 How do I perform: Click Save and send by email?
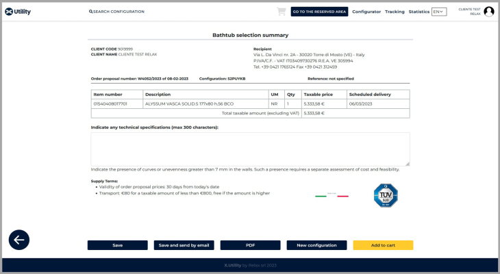coord(184,245)
